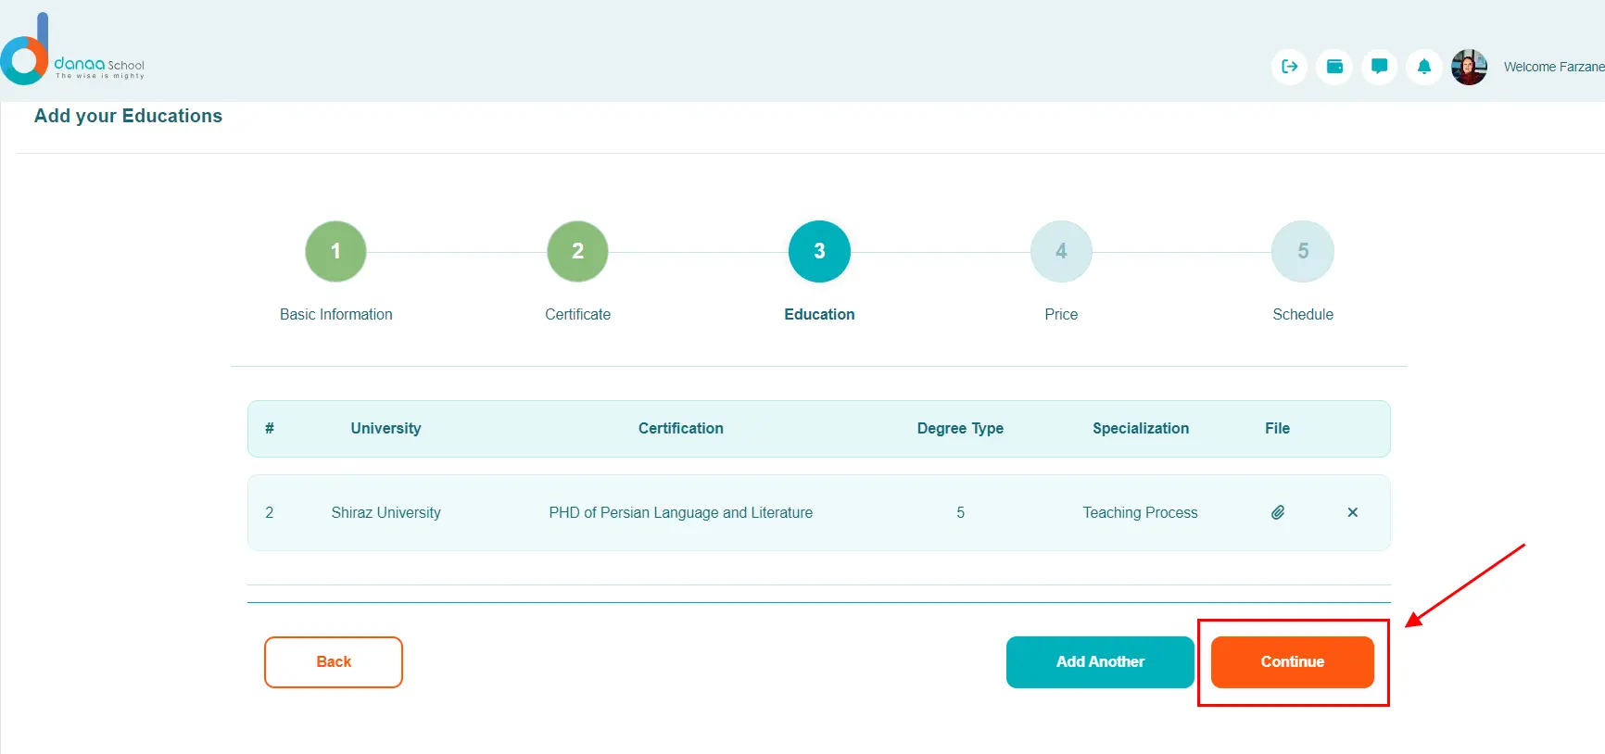Click the Add Another button
Screen dimensions: 1605x754
(x=1100, y=661)
